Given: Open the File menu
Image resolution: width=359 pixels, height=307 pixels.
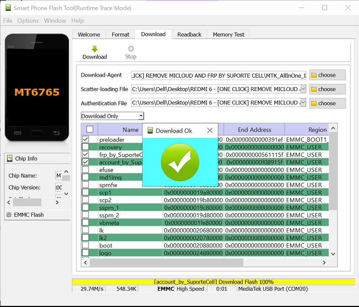Looking at the screenshot, I should coord(8,21).
